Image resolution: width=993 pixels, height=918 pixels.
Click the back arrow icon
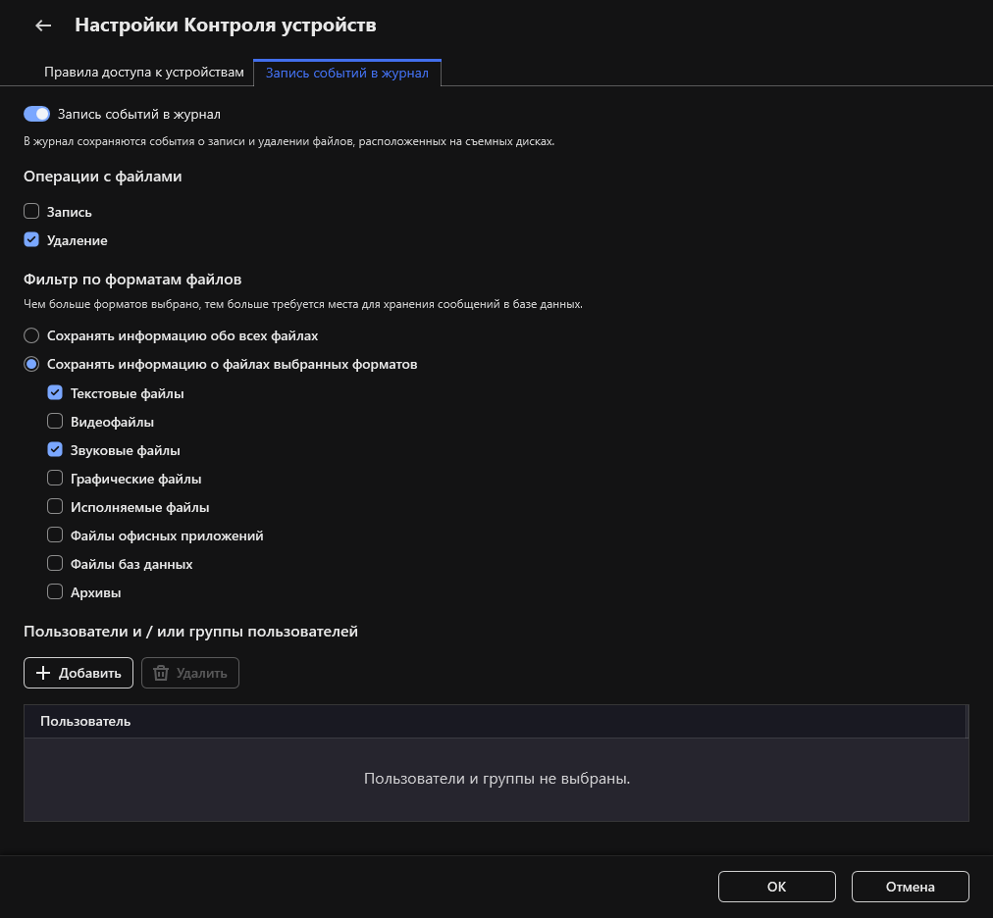pos(43,25)
